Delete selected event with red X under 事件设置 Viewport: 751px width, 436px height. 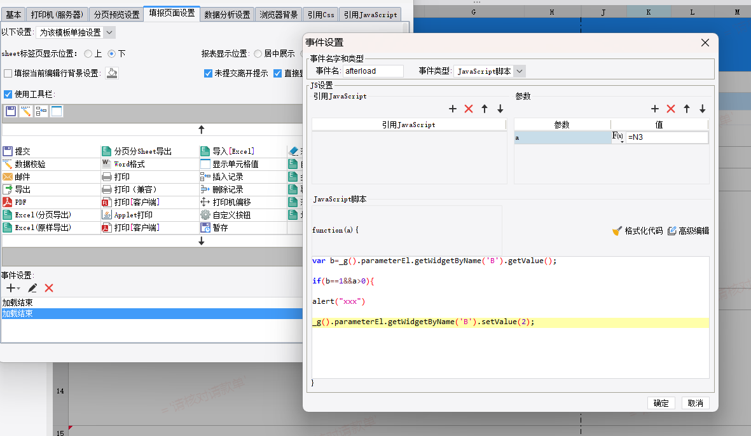click(x=49, y=288)
